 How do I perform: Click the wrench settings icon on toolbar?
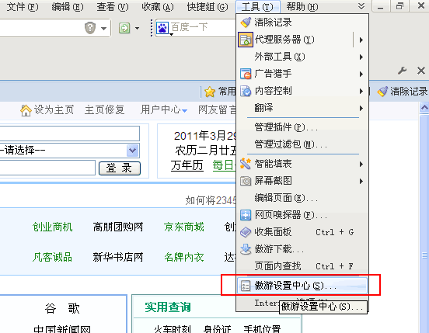tap(402, 71)
